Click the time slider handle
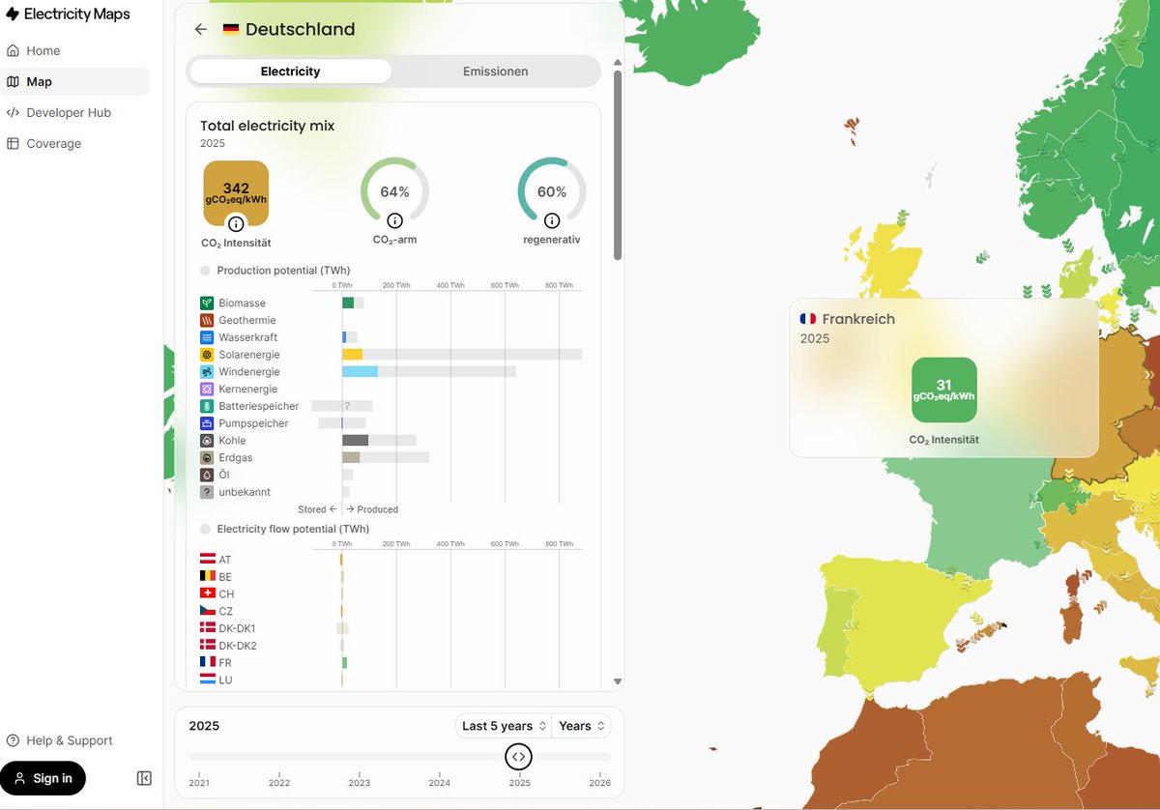 [x=519, y=757]
